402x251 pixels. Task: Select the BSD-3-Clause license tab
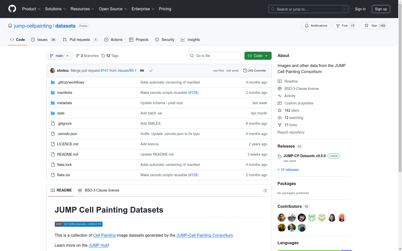[99, 190]
